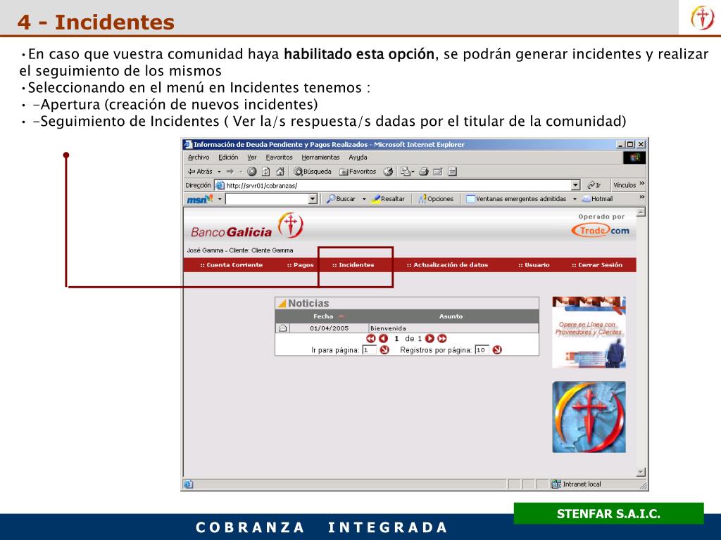721x540 pixels.
Task: Open the MSN search box dropdown
Action: point(313,199)
